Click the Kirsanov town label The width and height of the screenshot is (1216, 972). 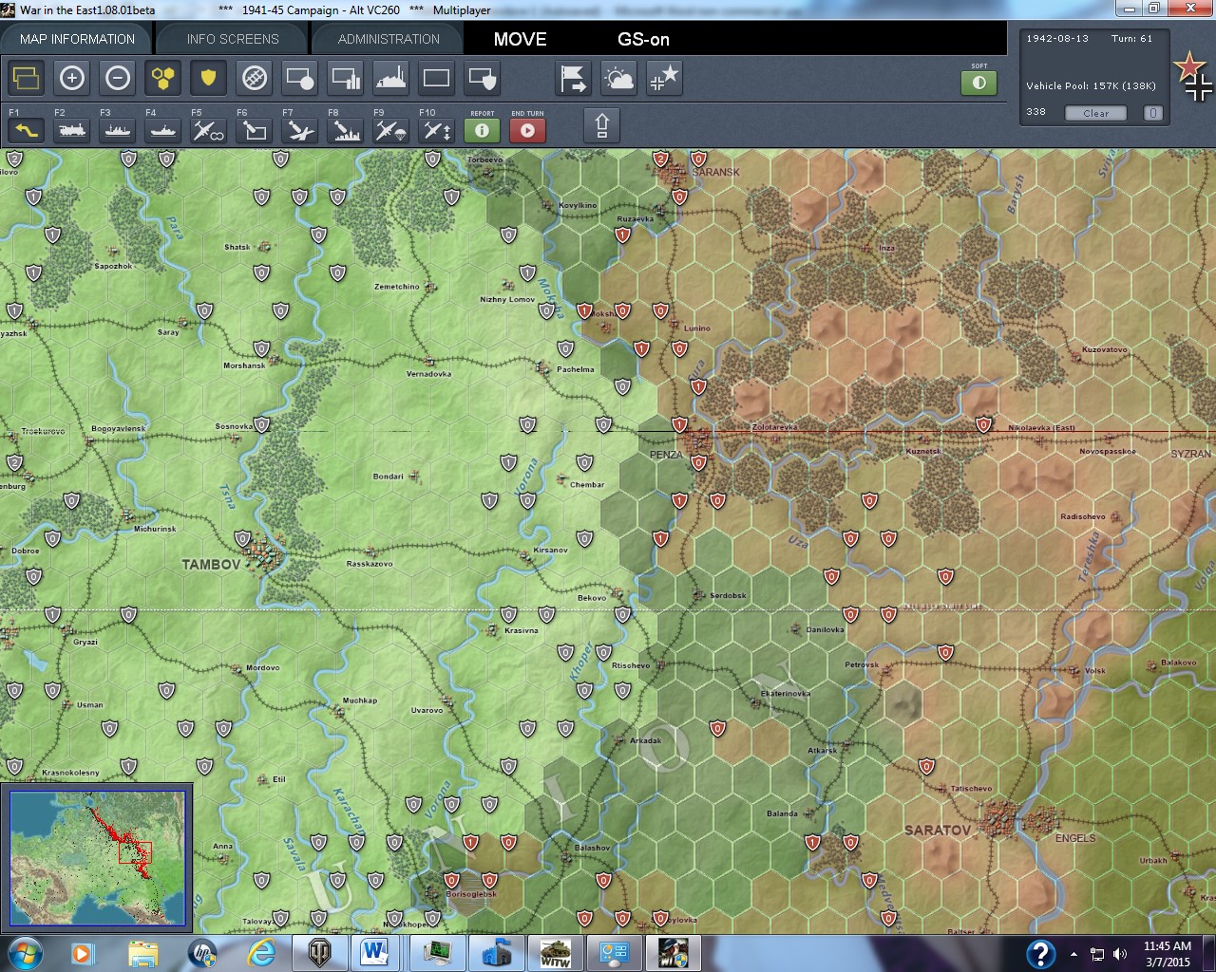tap(551, 550)
